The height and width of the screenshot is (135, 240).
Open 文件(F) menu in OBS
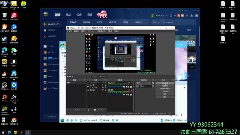click(69, 31)
